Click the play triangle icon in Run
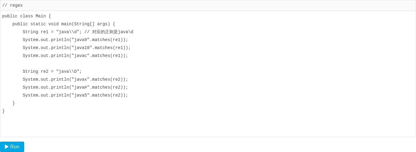This screenshot has width=416, height=152. click(7, 147)
